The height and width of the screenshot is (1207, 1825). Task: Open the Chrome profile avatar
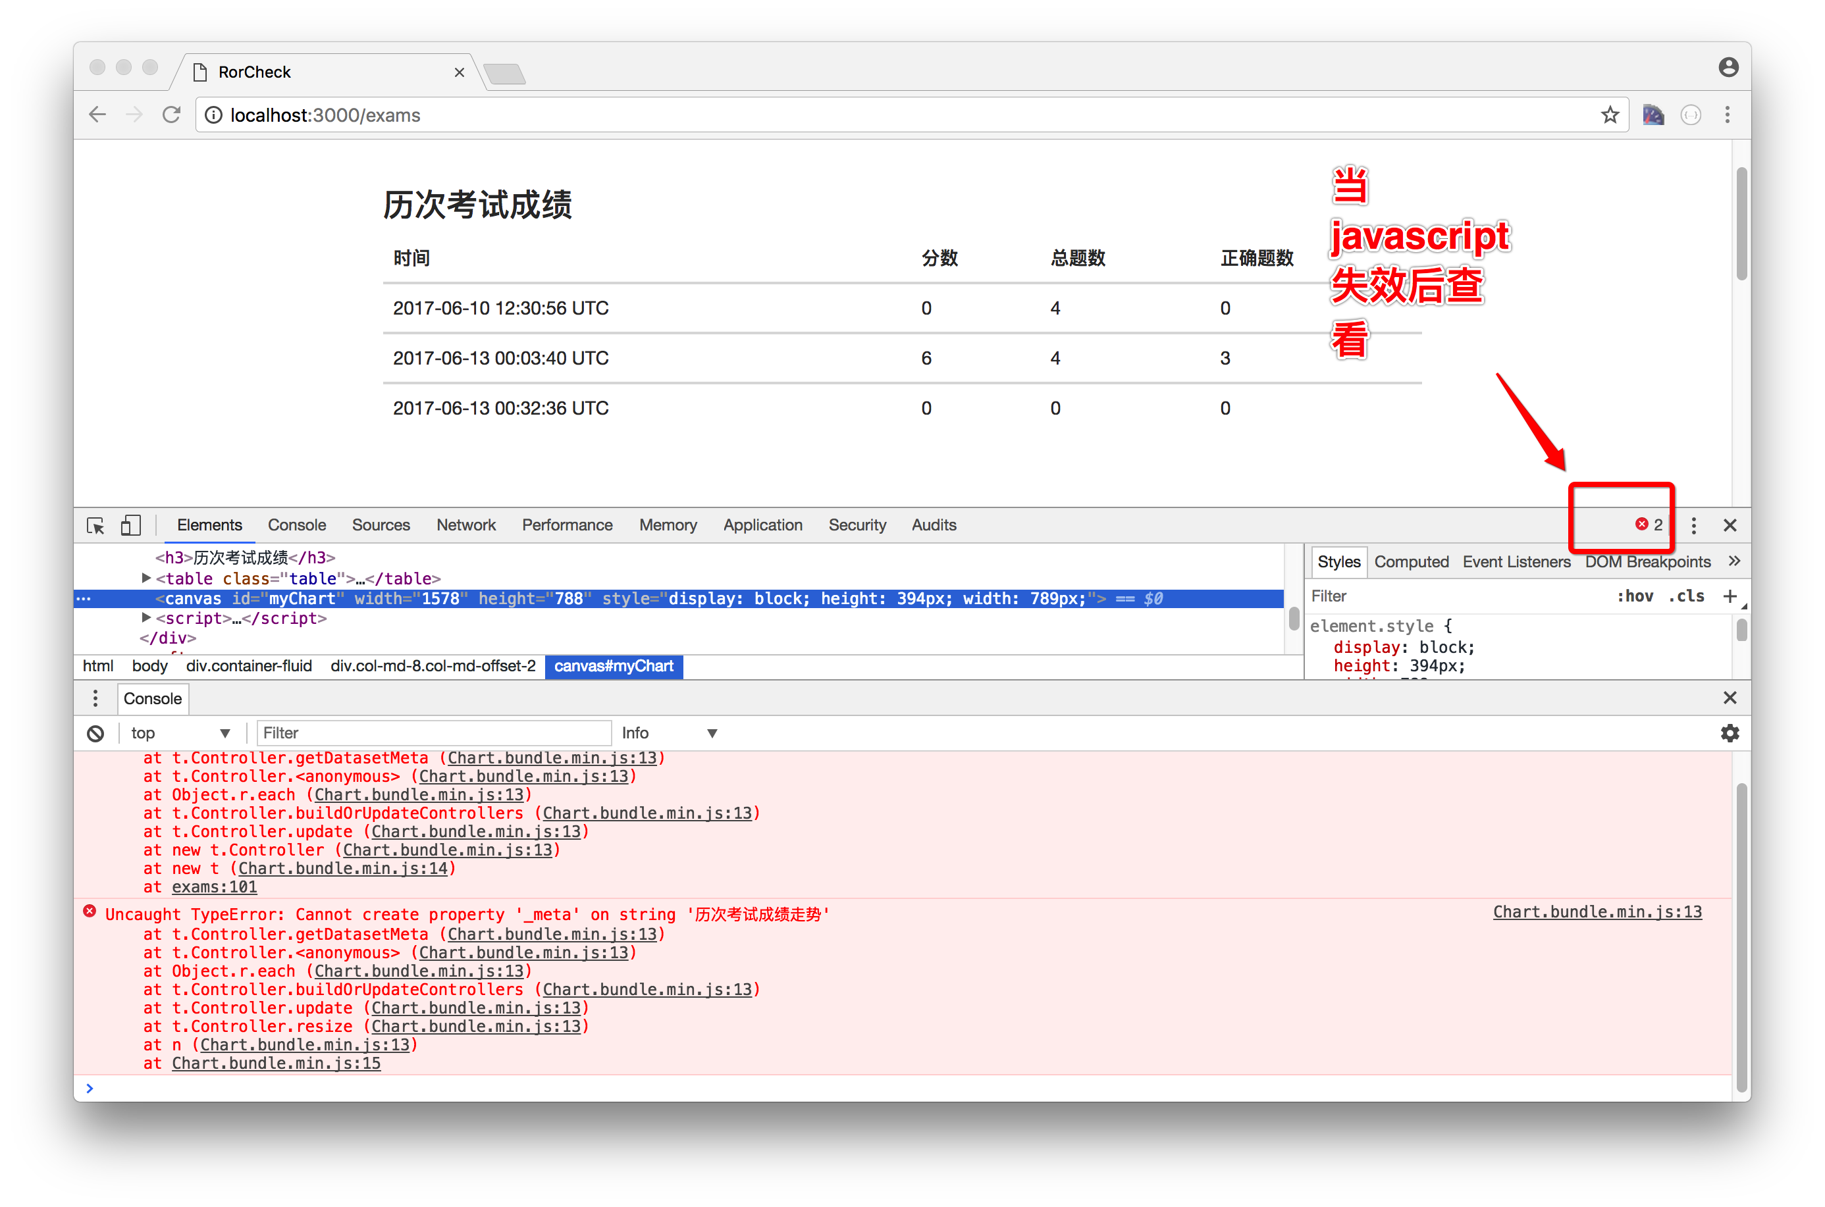click(x=1728, y=68)
